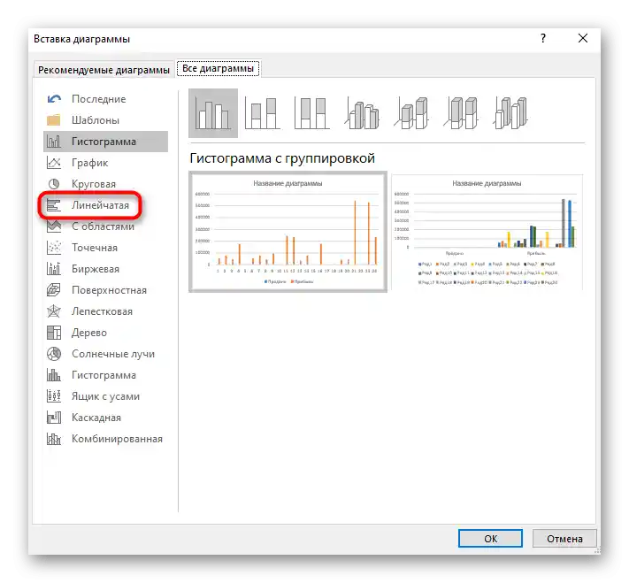This screenshot has height=583, width=629.
Task: Select the 3-D clustered column subtype icon
Action: [x=362, y=113]
